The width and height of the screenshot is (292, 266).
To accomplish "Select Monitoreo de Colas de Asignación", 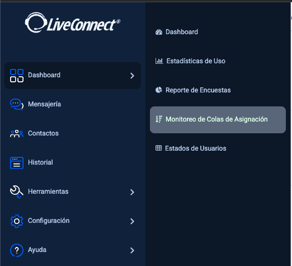I will pyautogui.click(x=218, y=120).
